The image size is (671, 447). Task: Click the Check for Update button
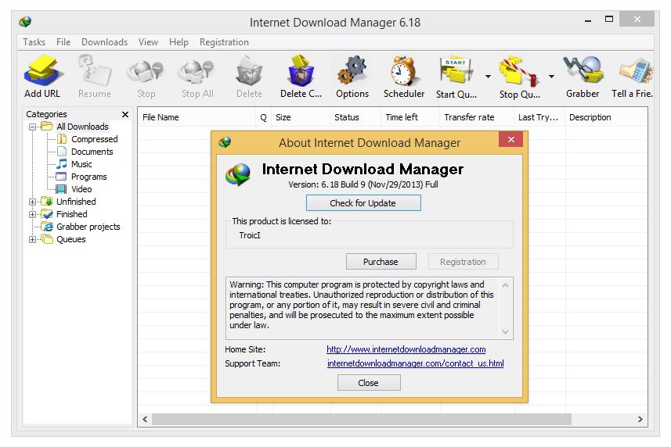tap(363, 203)
